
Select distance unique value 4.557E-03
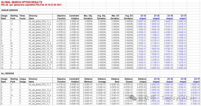(142, 87)
